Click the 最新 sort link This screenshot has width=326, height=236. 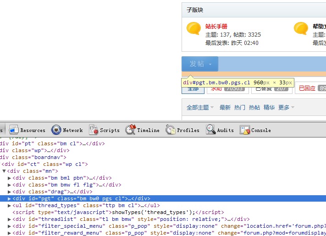(x=225, y=107)
